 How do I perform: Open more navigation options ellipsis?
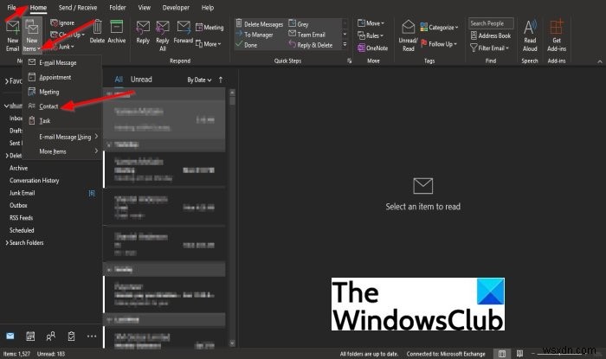point(92,337)
